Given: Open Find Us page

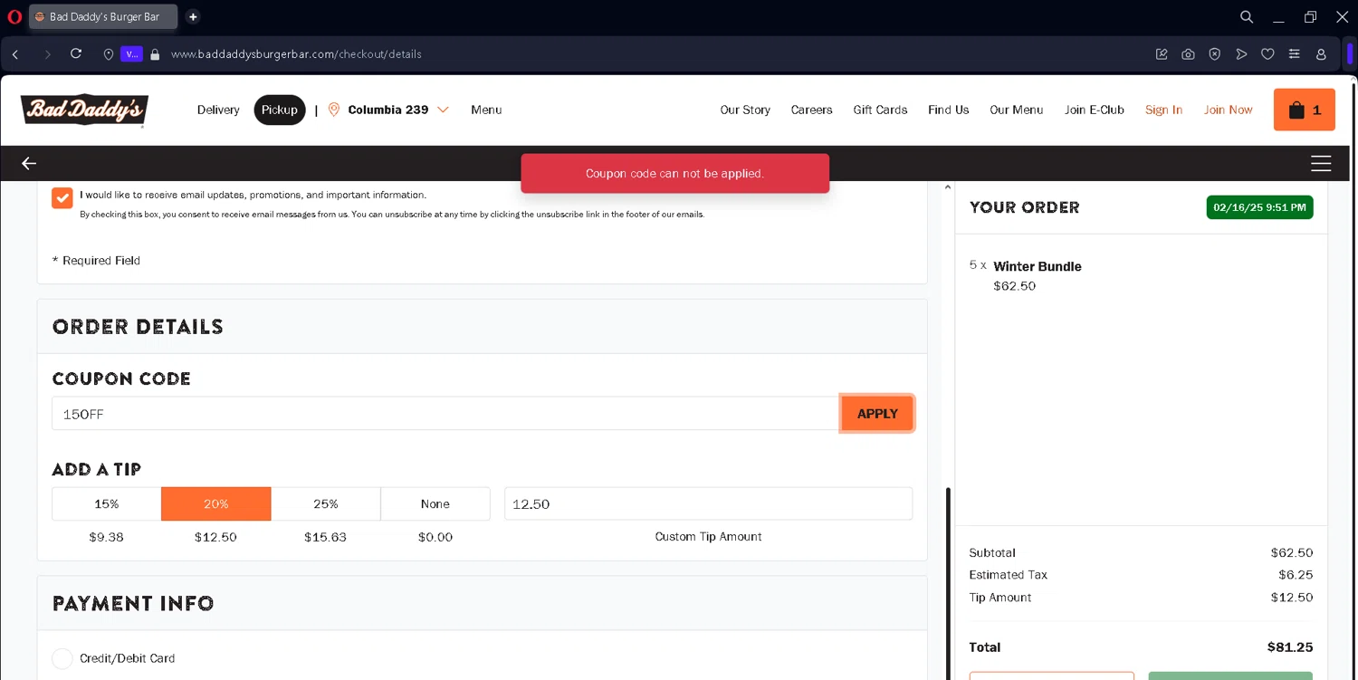Looking at the screenshot, I should [x=949, y=110].
